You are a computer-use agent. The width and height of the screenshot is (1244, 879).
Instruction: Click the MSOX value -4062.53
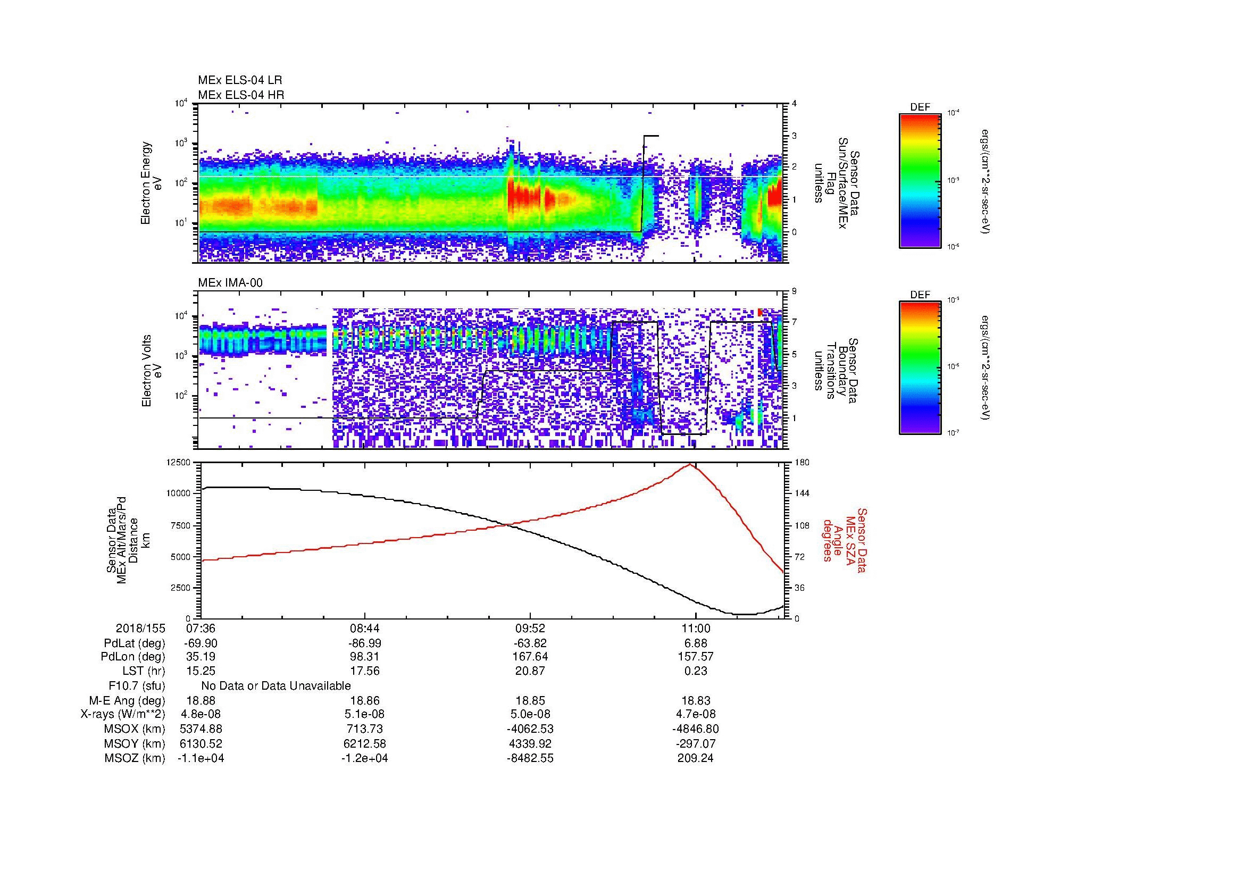[x=530, y=729]
